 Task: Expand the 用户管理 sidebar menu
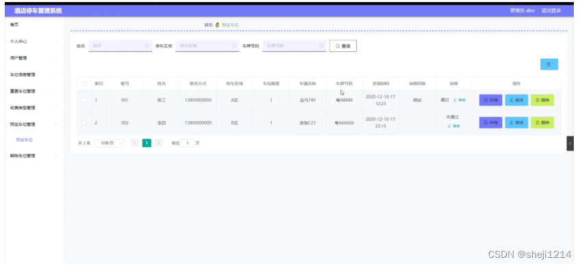[x=34, y=58]
